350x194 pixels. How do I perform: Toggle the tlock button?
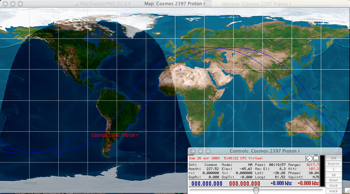pos(334,185)
